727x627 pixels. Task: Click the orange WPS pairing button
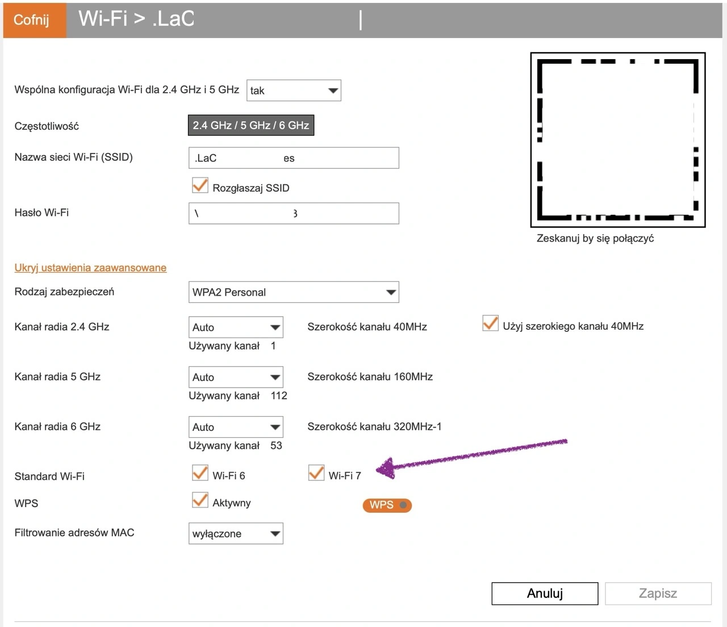[x=387, y=505]
